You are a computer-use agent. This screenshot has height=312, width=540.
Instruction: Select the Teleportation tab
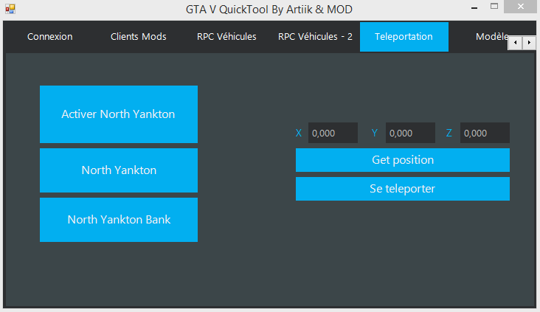point(404,37)
